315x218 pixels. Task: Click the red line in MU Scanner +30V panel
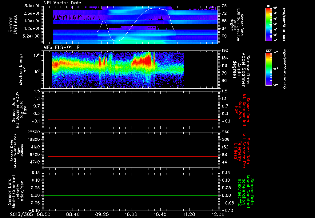click(133, 119)
